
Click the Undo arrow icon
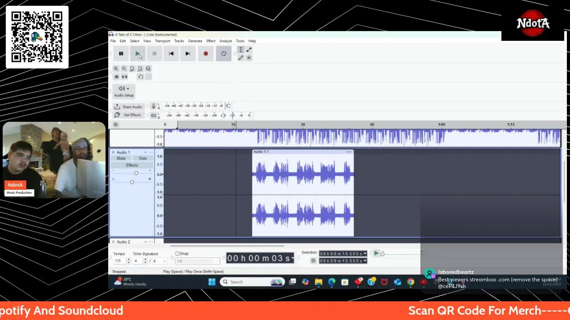[x=140, y=77]
